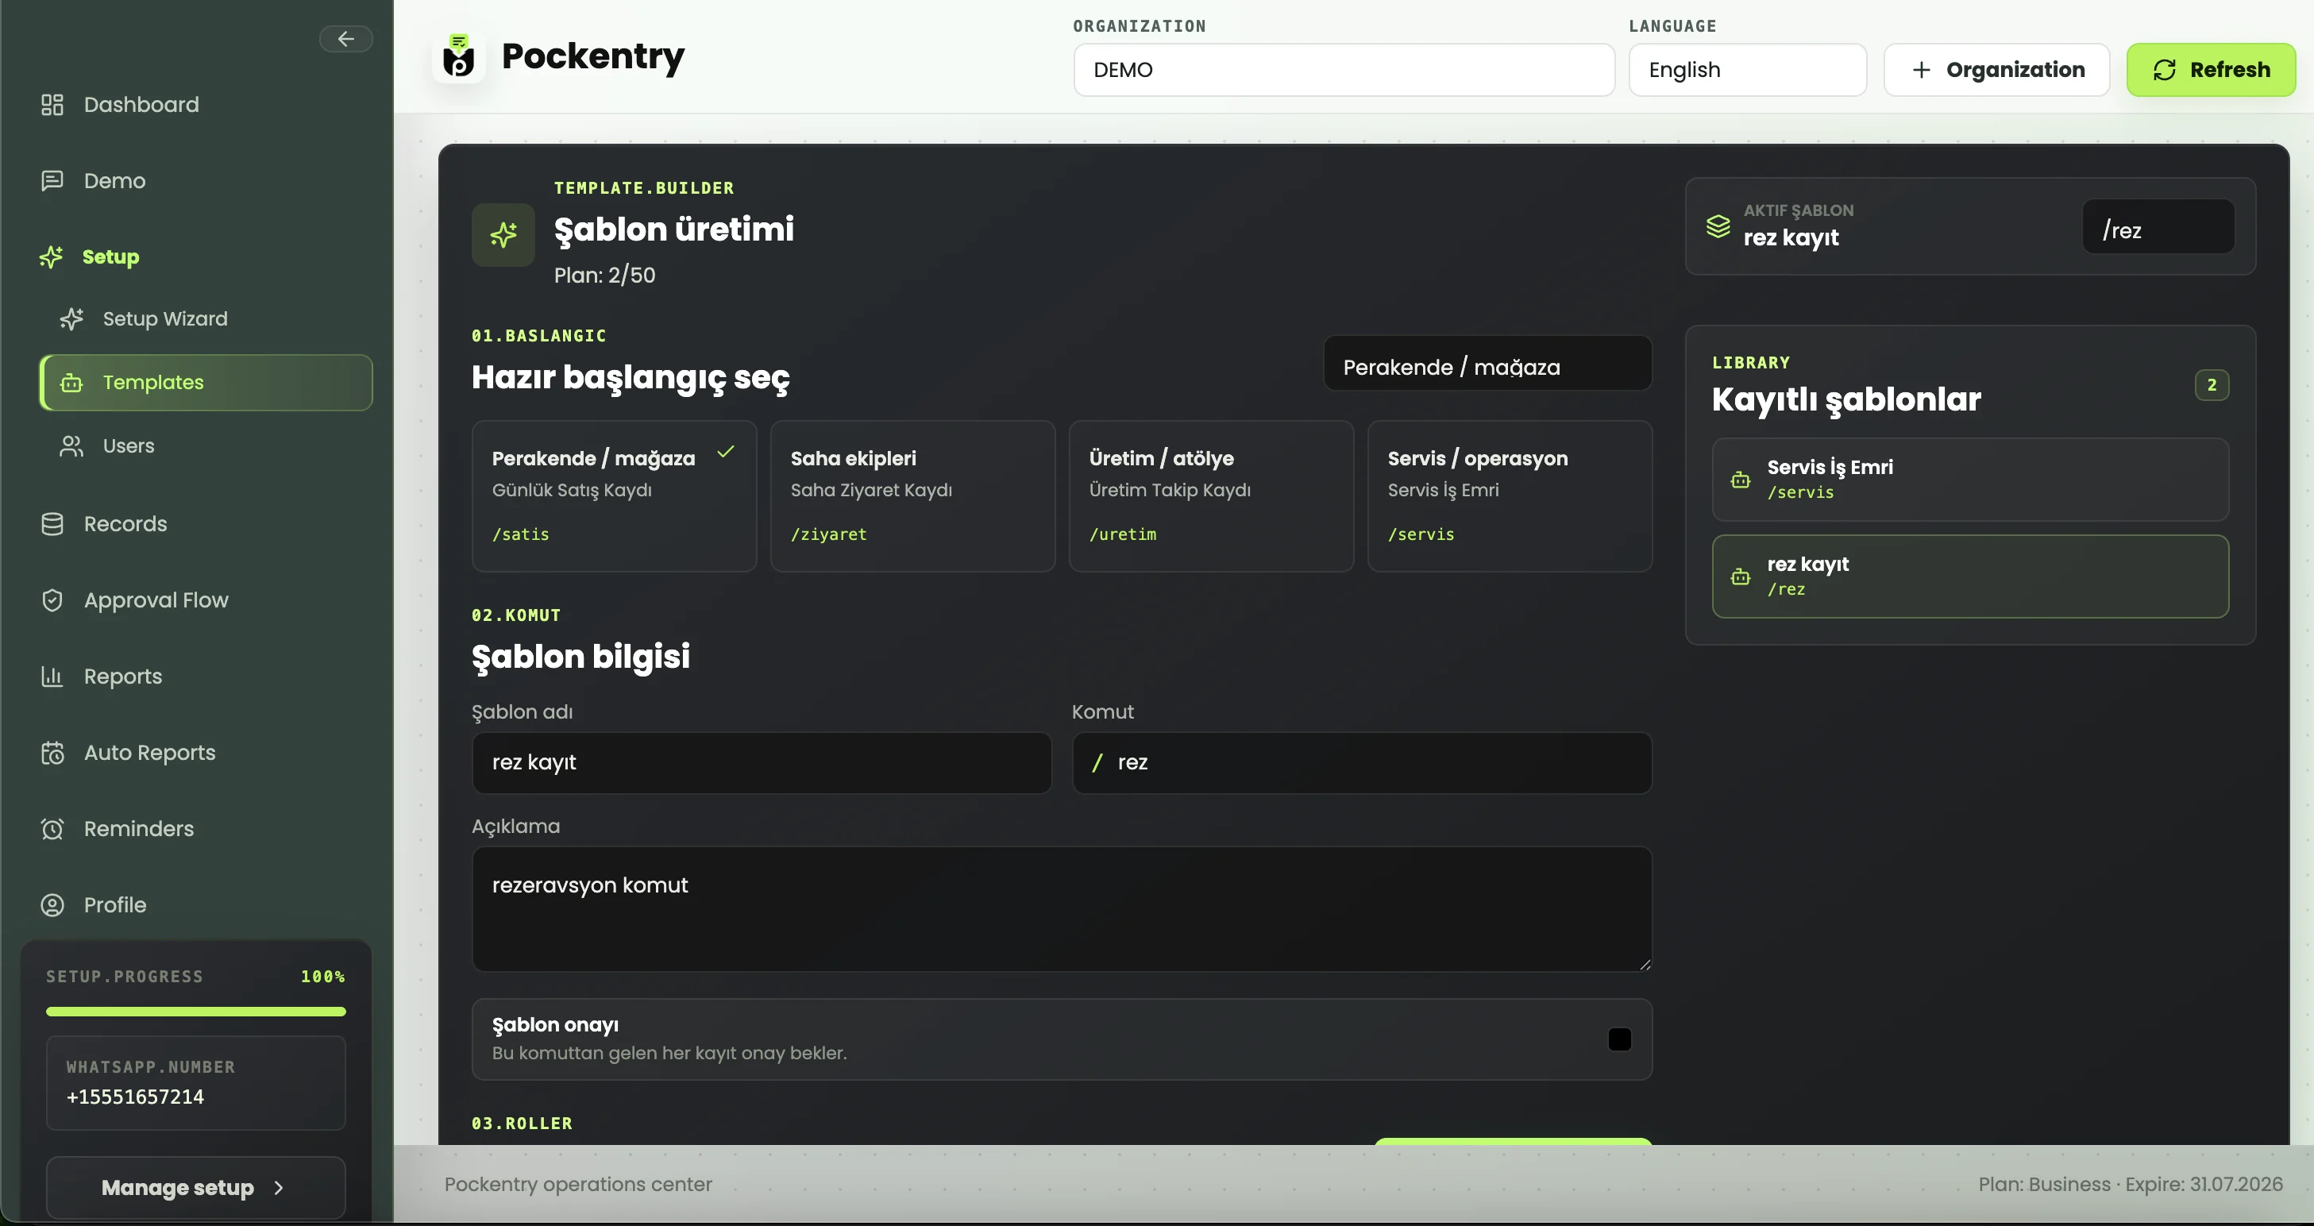
Task: Click the Komut input field
Action: coord(1362,762)
